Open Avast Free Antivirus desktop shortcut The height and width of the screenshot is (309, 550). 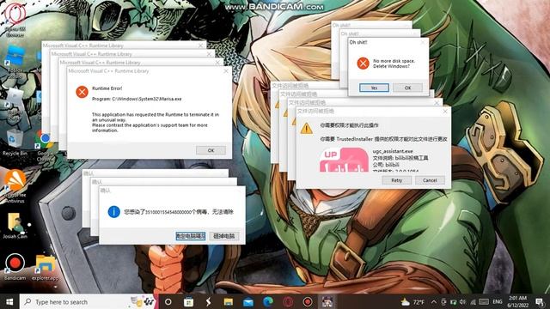(x=15, y=185)
